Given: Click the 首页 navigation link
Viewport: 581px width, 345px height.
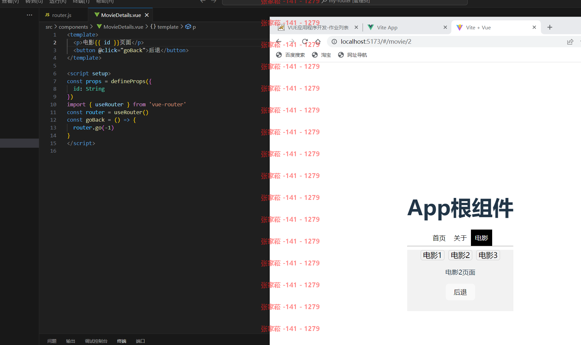Looking at the screenshot, I should [439, 238].
